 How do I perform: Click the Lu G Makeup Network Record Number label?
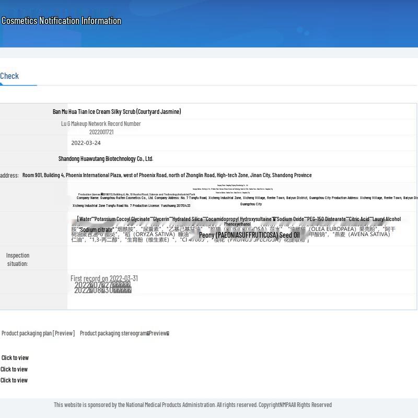[101, 124]
